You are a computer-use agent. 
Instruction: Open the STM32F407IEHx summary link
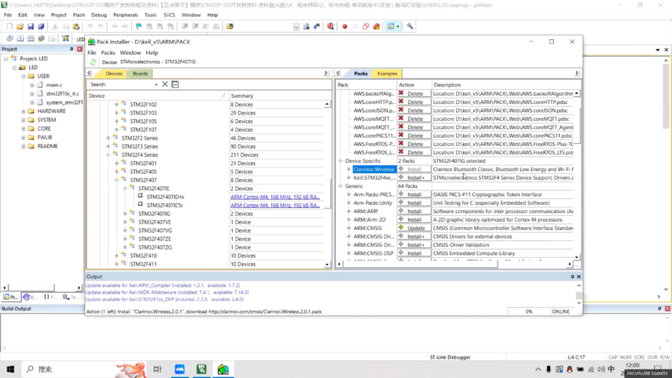pos(275,197)
